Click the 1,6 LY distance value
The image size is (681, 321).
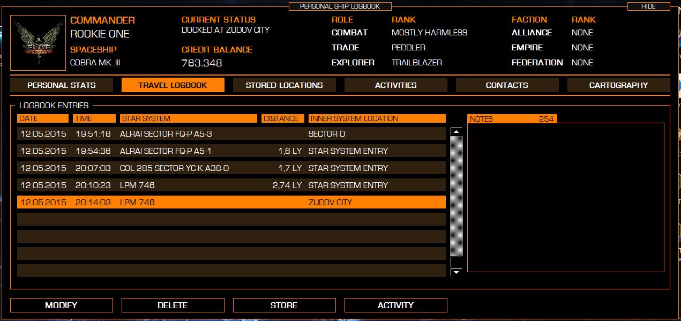[290, 151]
